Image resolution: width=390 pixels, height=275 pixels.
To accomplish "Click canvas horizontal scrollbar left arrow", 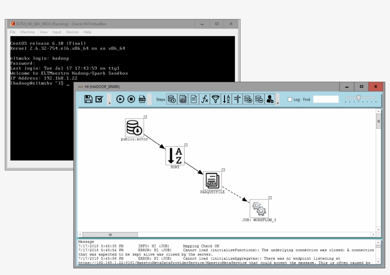I will click(x=80, y=235).
